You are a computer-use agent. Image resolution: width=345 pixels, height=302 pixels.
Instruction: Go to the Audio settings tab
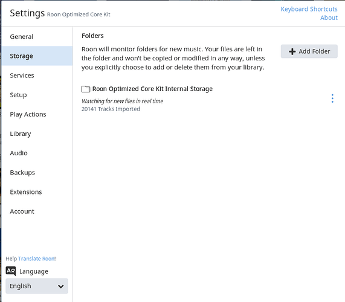coord(37,153)
